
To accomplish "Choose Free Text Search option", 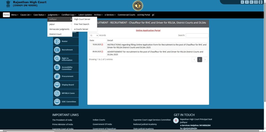I will (x=82, y=24).
